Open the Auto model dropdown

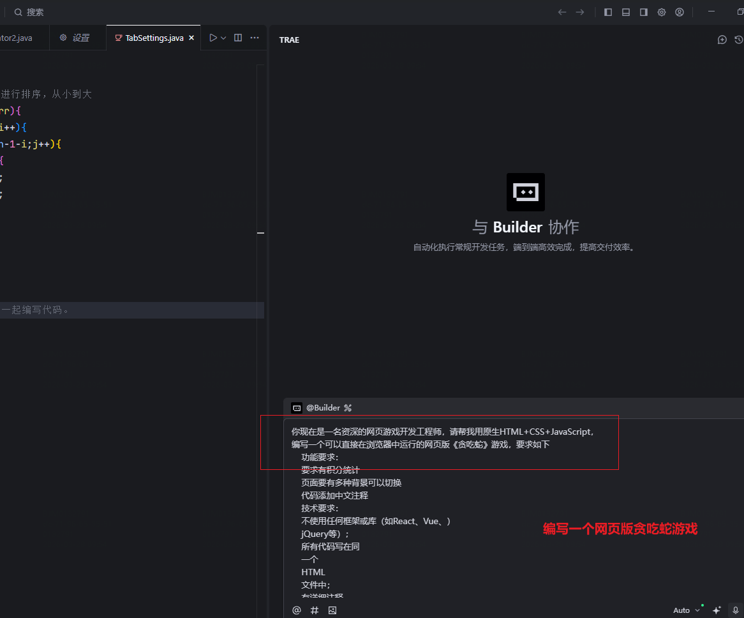click(686, 610)
